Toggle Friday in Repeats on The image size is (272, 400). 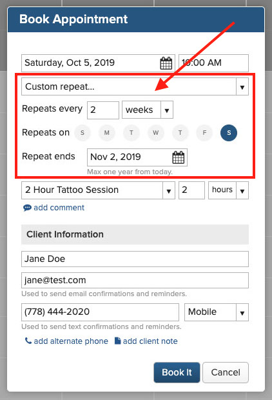[204, 133]
